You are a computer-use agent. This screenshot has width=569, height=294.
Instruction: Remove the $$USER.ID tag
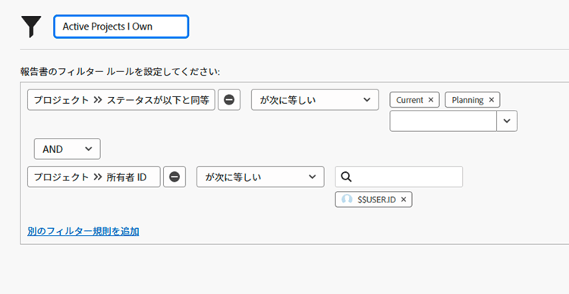404,199
